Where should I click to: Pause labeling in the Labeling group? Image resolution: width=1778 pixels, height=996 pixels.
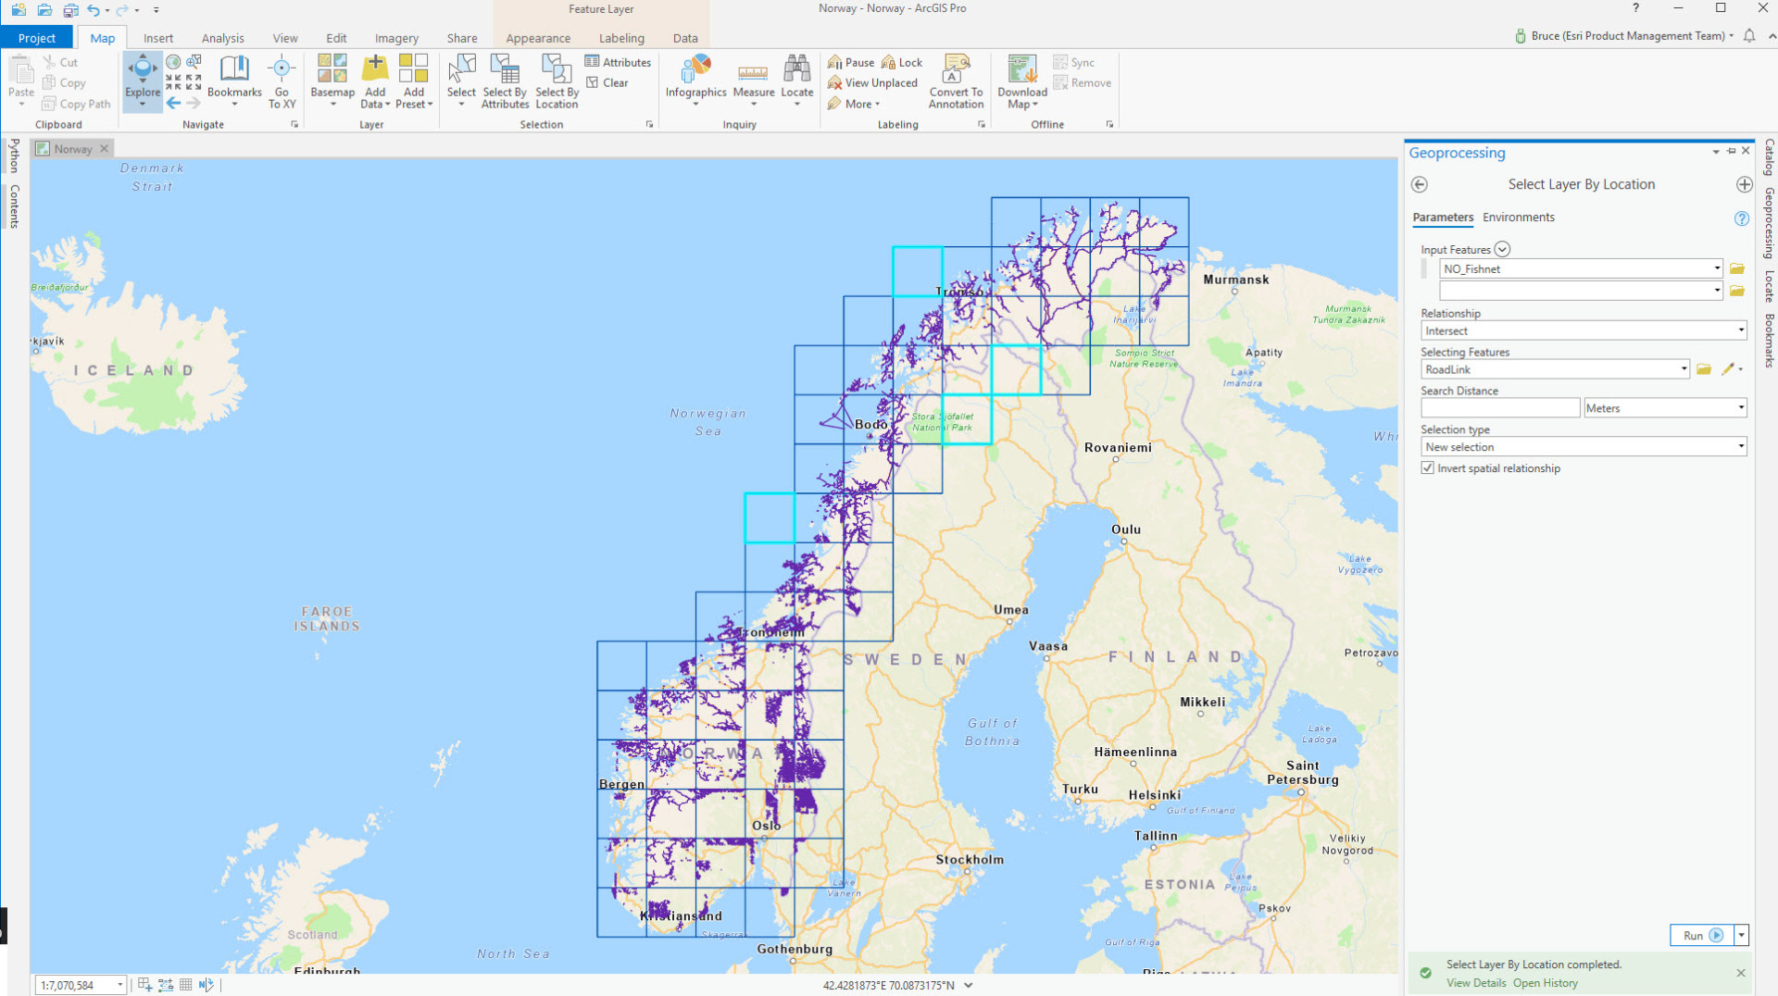(851, 62)
